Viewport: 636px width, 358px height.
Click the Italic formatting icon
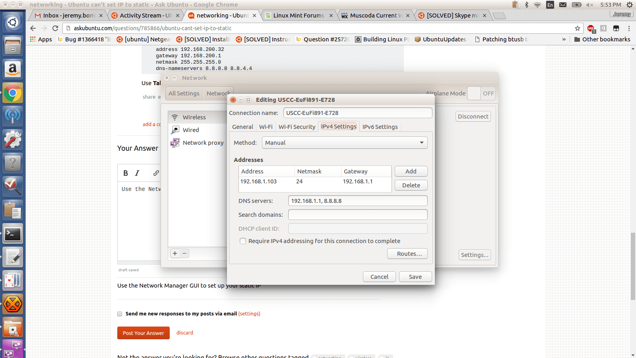(x=137, y=173)
